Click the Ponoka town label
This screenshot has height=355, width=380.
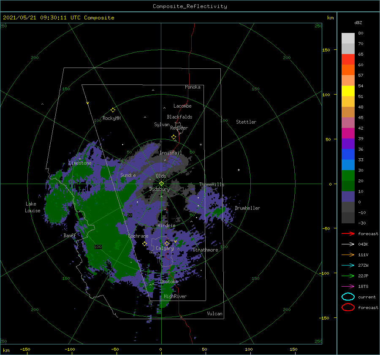coord(193,87)
